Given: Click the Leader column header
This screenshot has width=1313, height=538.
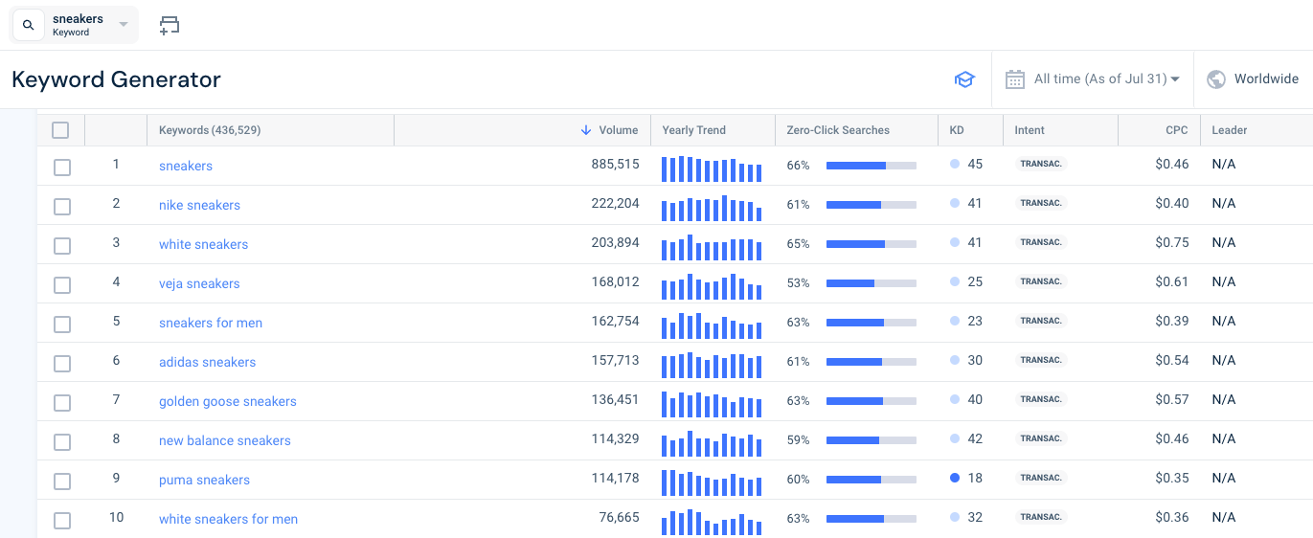Looking at the screenshot, I should click(1230, 130).
